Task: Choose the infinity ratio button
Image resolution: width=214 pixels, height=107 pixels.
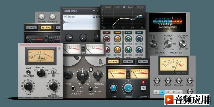Action: pyautogui.click(x=179, y=93)
